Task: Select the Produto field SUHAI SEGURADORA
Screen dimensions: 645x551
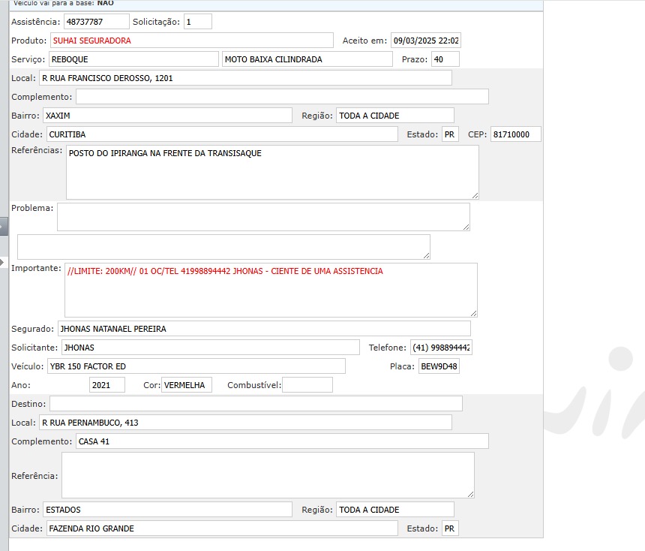Action: tap(192, 41)
